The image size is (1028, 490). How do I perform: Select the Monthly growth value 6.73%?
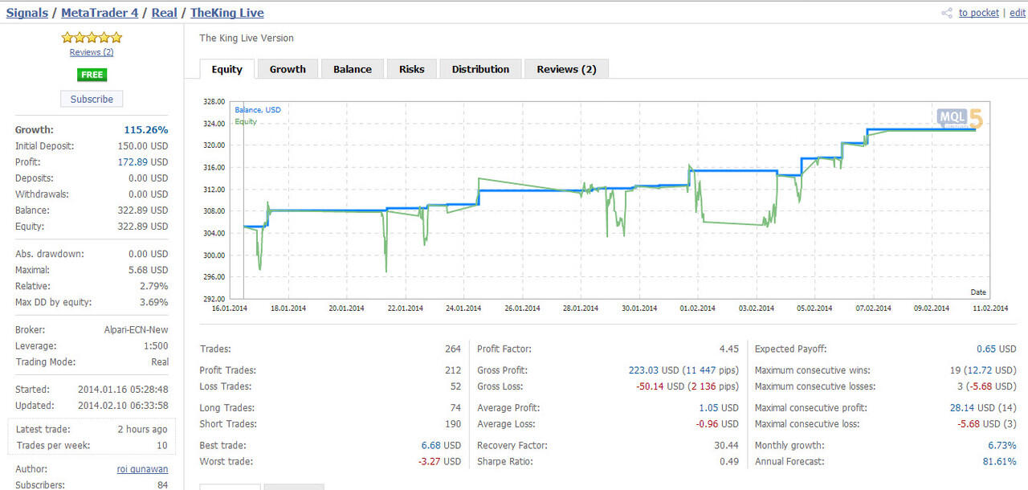pos(1002,445)
